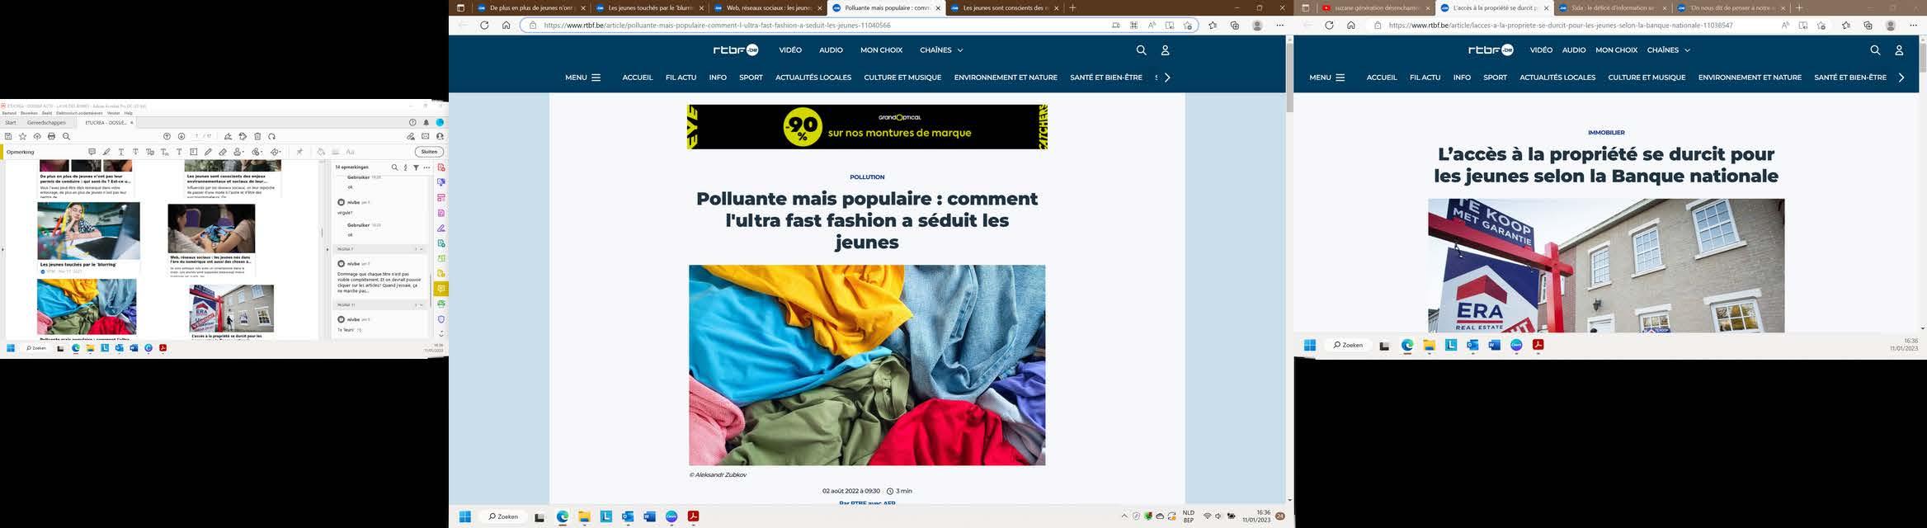Viewport: 1927px width, 528px height.
Task: Open favorites star-list in middle browser toolbar
Action: (x=1213, y=26)
